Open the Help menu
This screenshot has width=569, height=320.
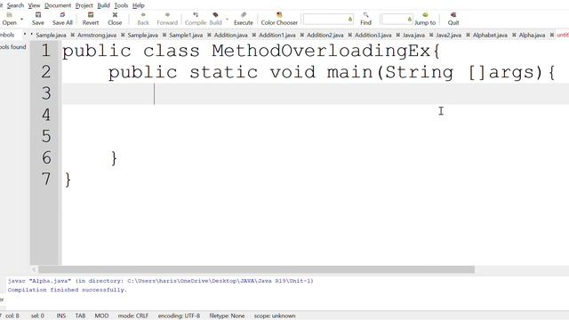click(139, 5)
